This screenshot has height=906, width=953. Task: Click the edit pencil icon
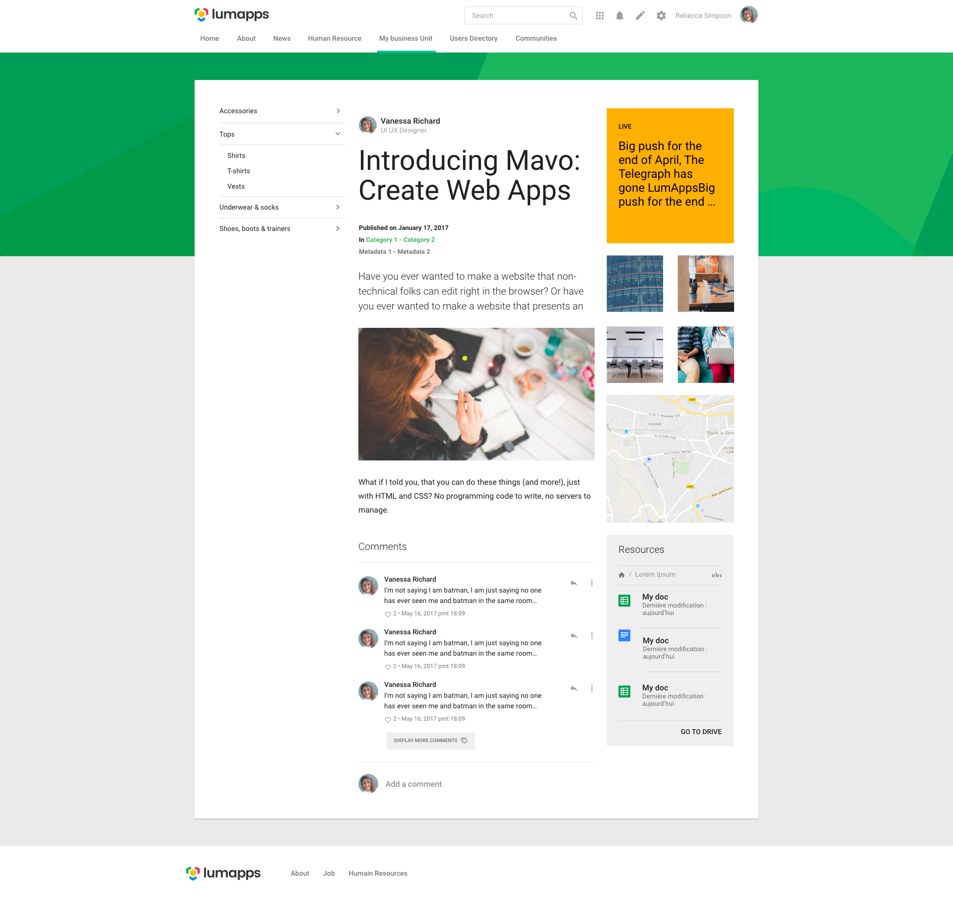pos(640,15)
